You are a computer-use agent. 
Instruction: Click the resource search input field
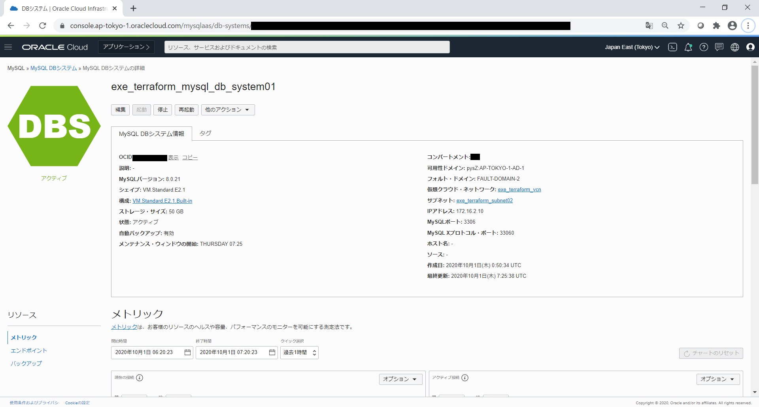click(307, 47)
